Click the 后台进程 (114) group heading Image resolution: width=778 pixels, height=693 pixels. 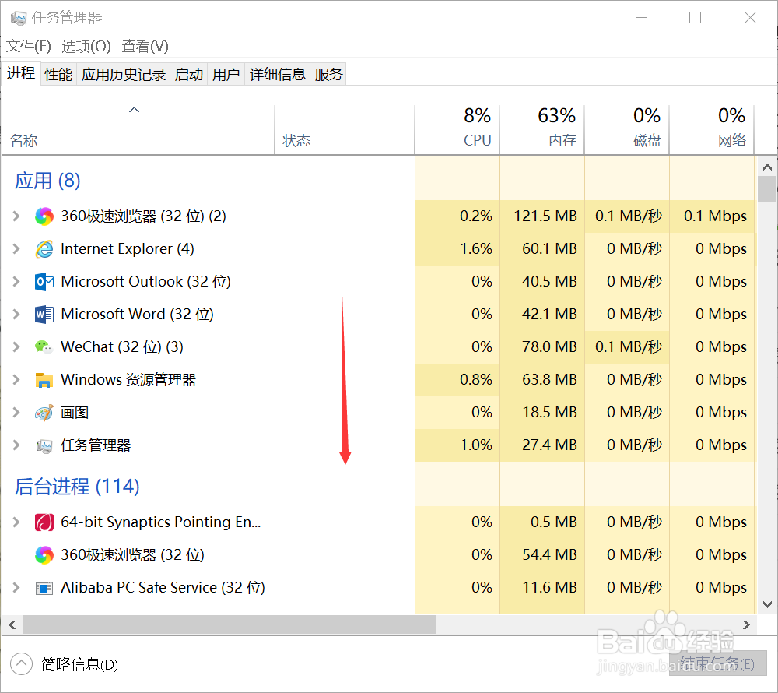coord(77,487)
